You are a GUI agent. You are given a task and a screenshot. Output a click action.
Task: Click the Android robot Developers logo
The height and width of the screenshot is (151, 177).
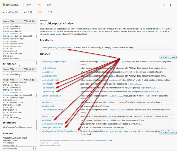point(10,5)
